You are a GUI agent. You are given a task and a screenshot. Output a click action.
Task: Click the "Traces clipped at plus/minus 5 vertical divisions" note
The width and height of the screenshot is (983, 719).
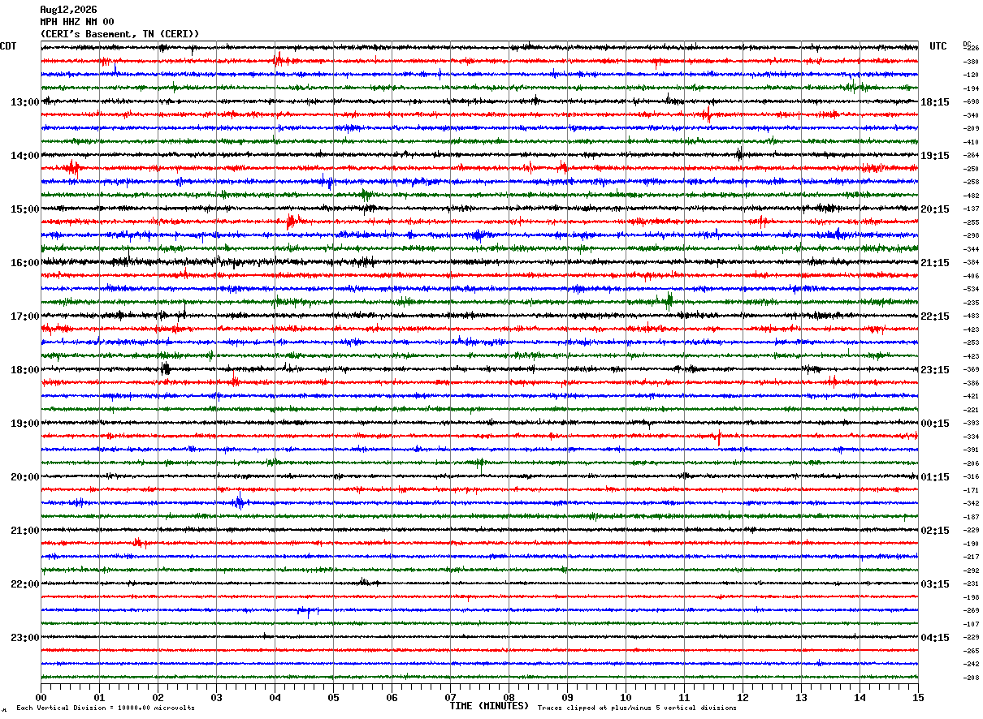(637, 708)
